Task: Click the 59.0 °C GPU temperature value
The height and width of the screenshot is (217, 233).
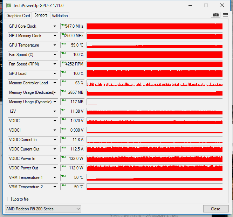Action: point(73,45)
